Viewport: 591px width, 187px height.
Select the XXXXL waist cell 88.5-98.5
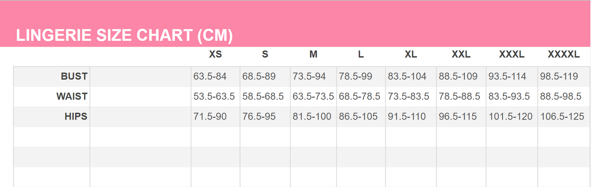pyautogui.click(x=561, y=97)
